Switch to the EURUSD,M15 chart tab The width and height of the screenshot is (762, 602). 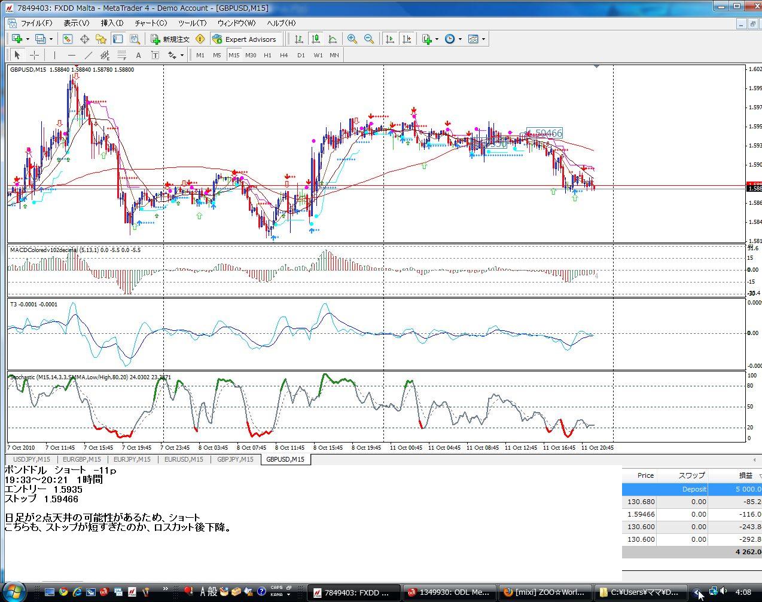(184, 459)
